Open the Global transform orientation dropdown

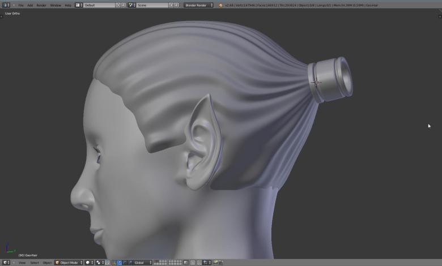142,263
